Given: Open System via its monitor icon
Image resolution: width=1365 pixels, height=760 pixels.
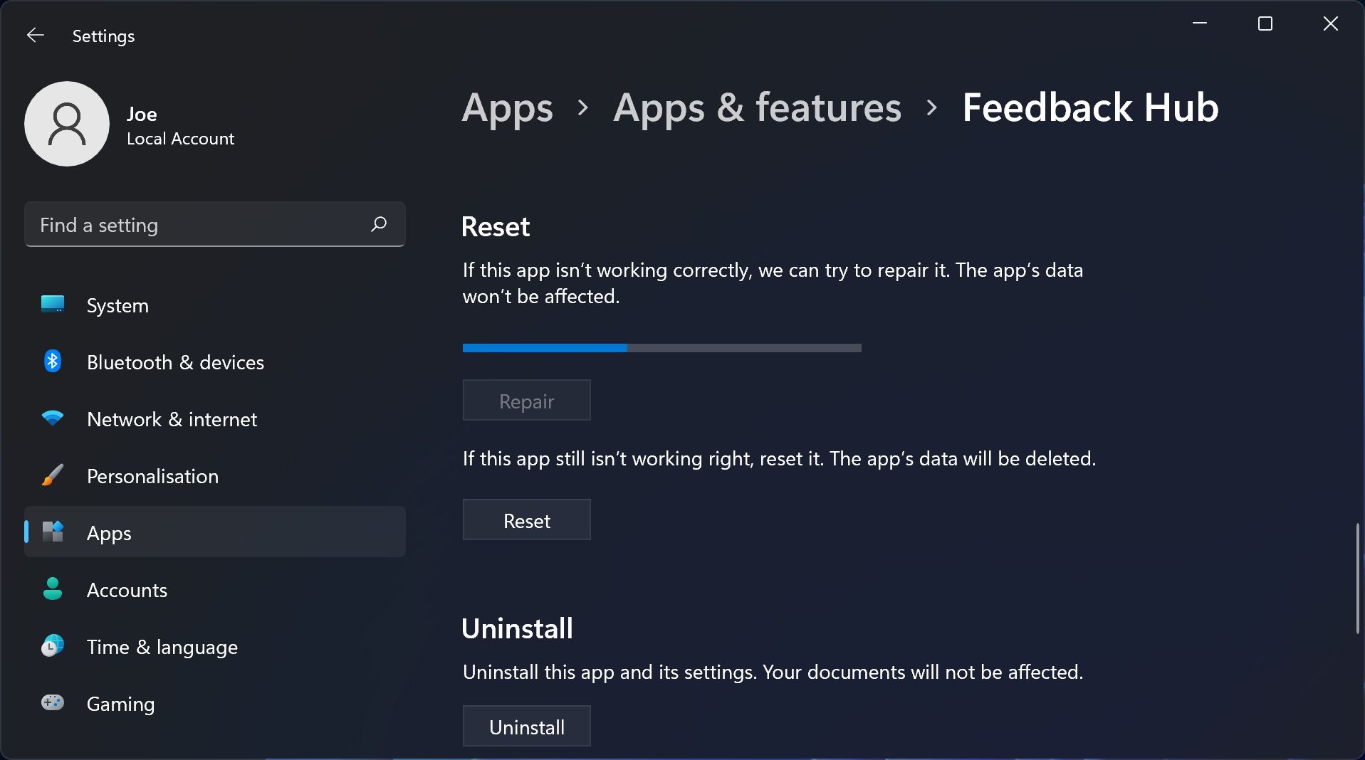Looking at the screenshot, I should point(53,305).
